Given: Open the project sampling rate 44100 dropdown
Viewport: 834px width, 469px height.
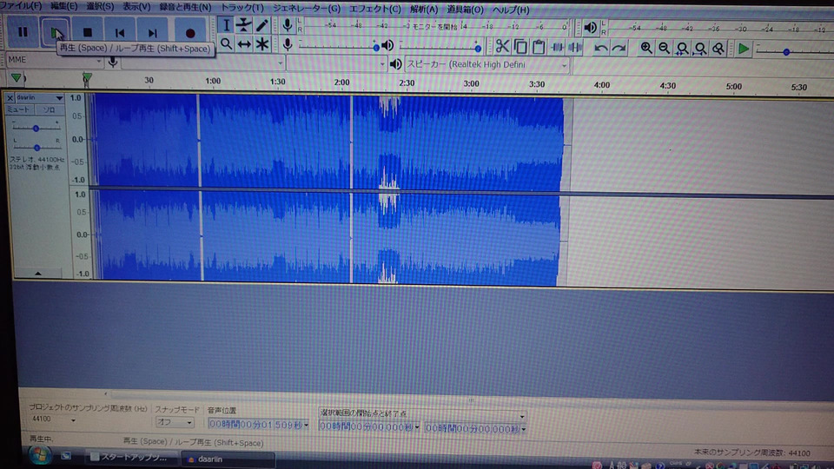Looking at the screenshot, I should (x=53, y=419).
